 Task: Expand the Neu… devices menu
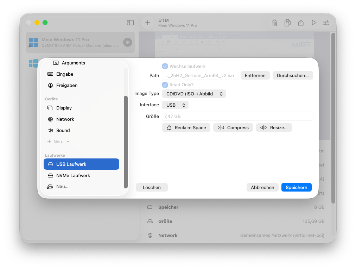pyautogui.click(x=58, y=142)
